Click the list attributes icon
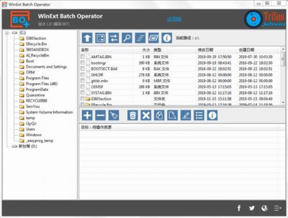288x218 pixels. pos(199,115)
